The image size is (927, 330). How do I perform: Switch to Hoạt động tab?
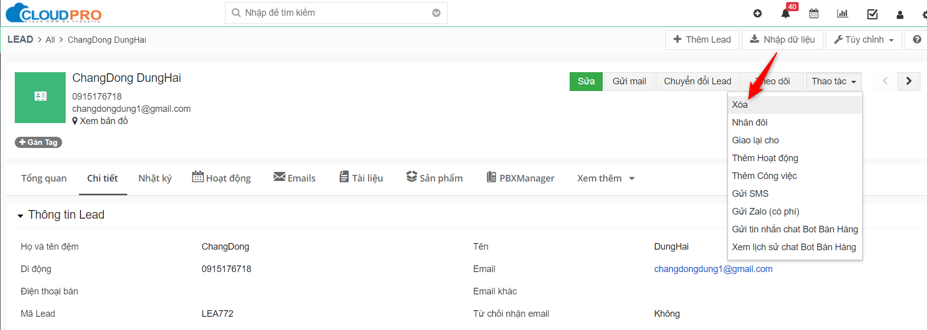point(221,178)
